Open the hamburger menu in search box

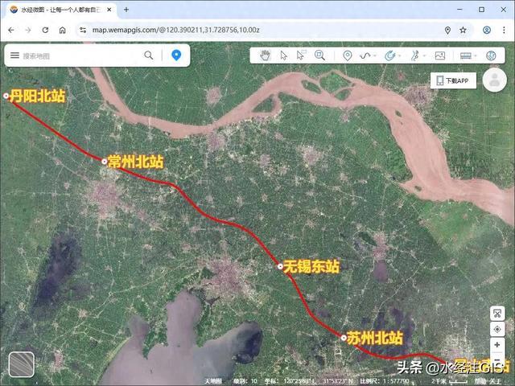14,55
